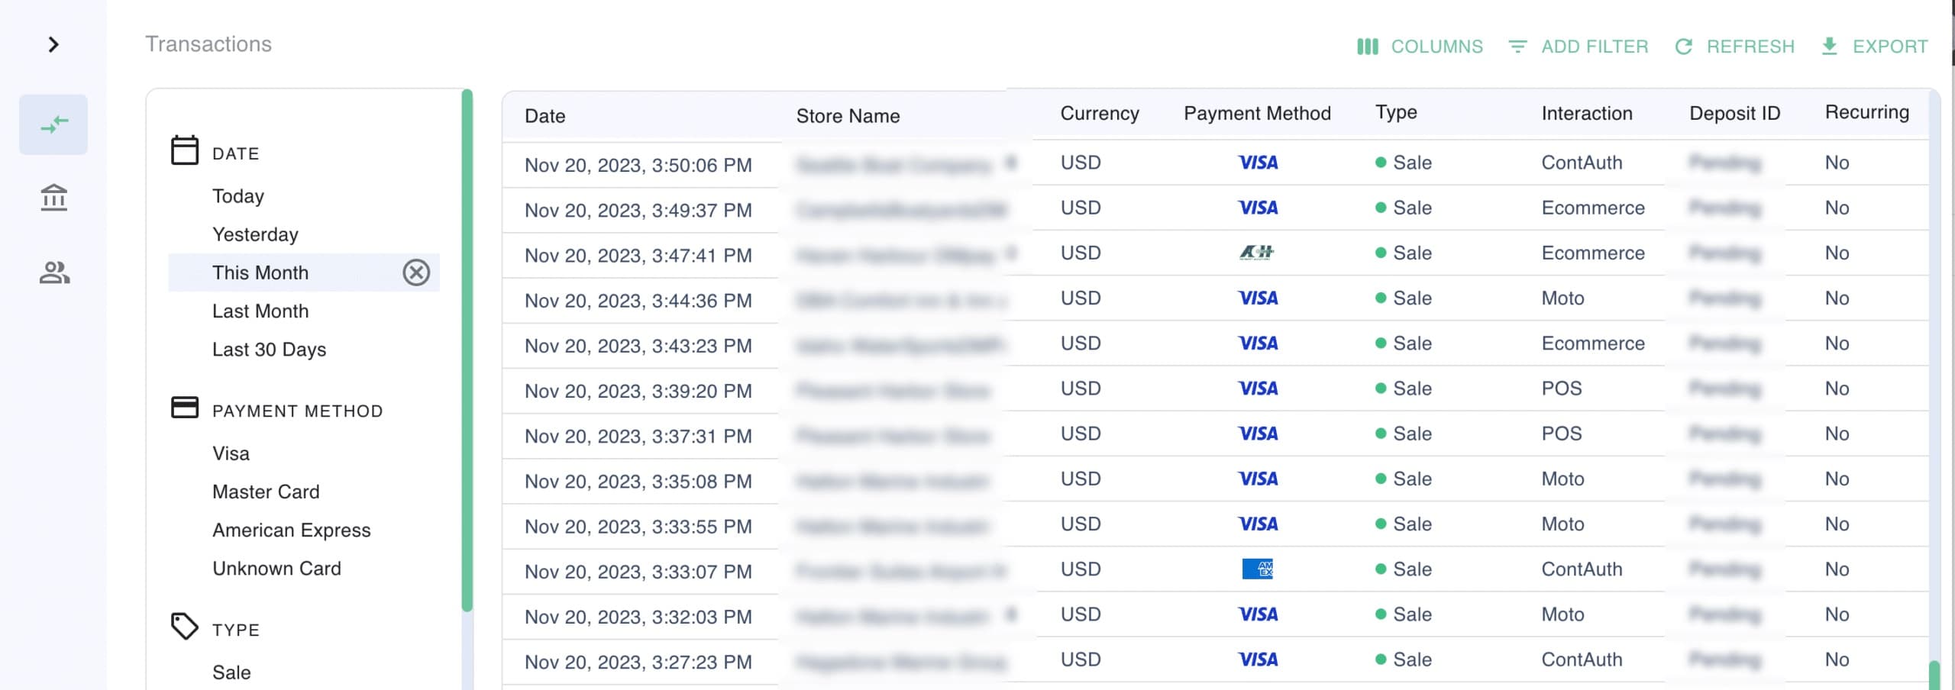Click the credit card icon beside PAYMENT METHOD
This screenshot has width=1955, height=690.
tap(184, 408)
